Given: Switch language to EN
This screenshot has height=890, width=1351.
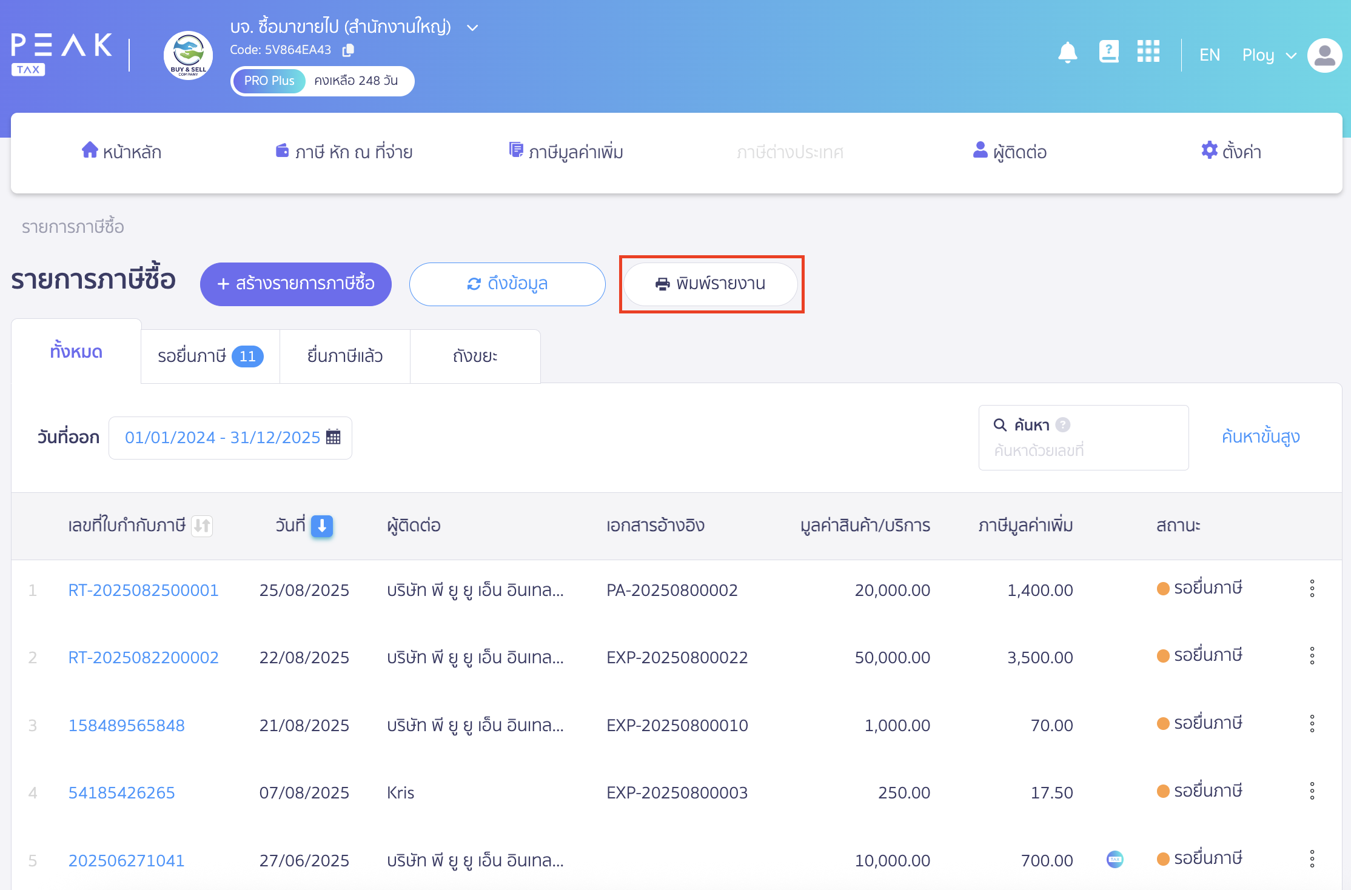Looking at the screenshot, I should [x=1209, y=55].
